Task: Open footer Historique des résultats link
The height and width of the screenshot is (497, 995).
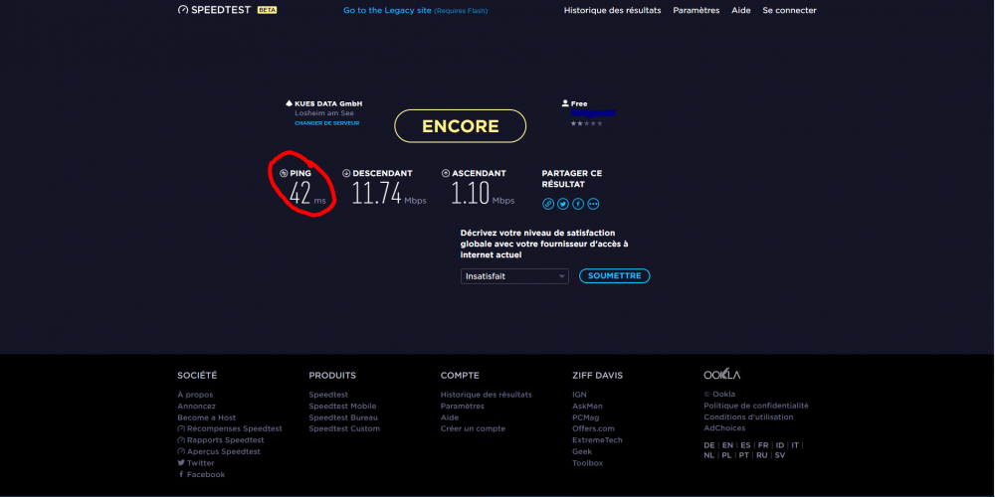Action: coord(487,395)
